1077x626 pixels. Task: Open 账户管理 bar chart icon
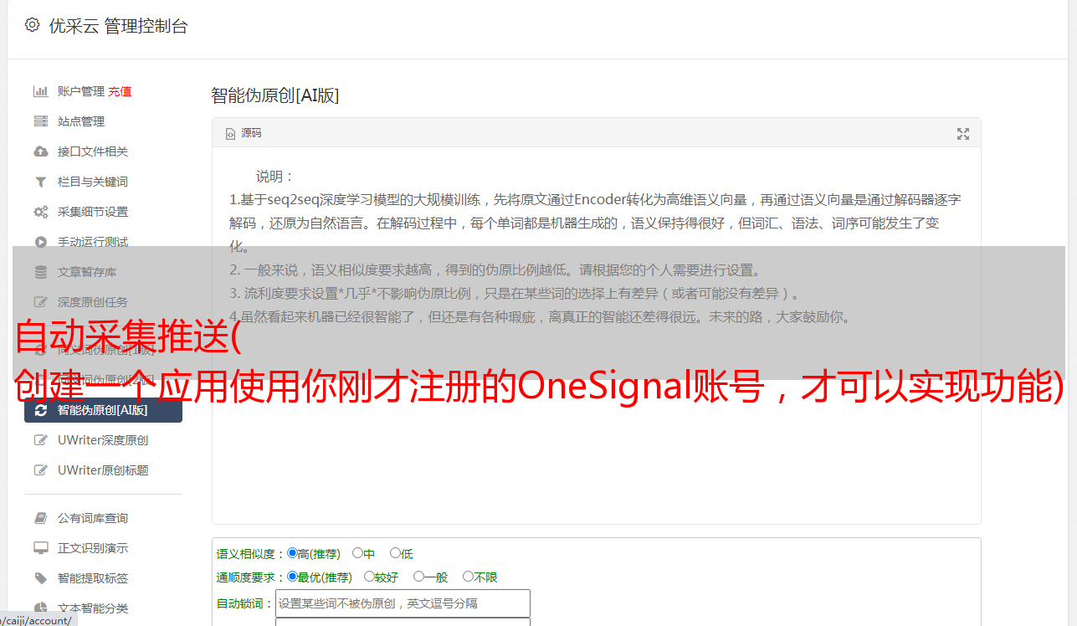coord(40,91)
